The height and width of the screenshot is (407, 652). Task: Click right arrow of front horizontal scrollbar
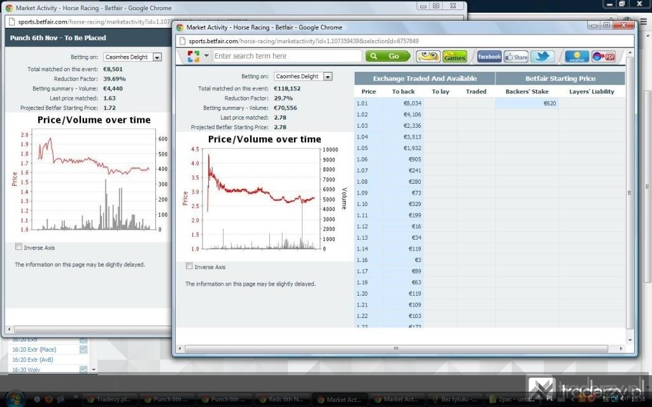621,348
